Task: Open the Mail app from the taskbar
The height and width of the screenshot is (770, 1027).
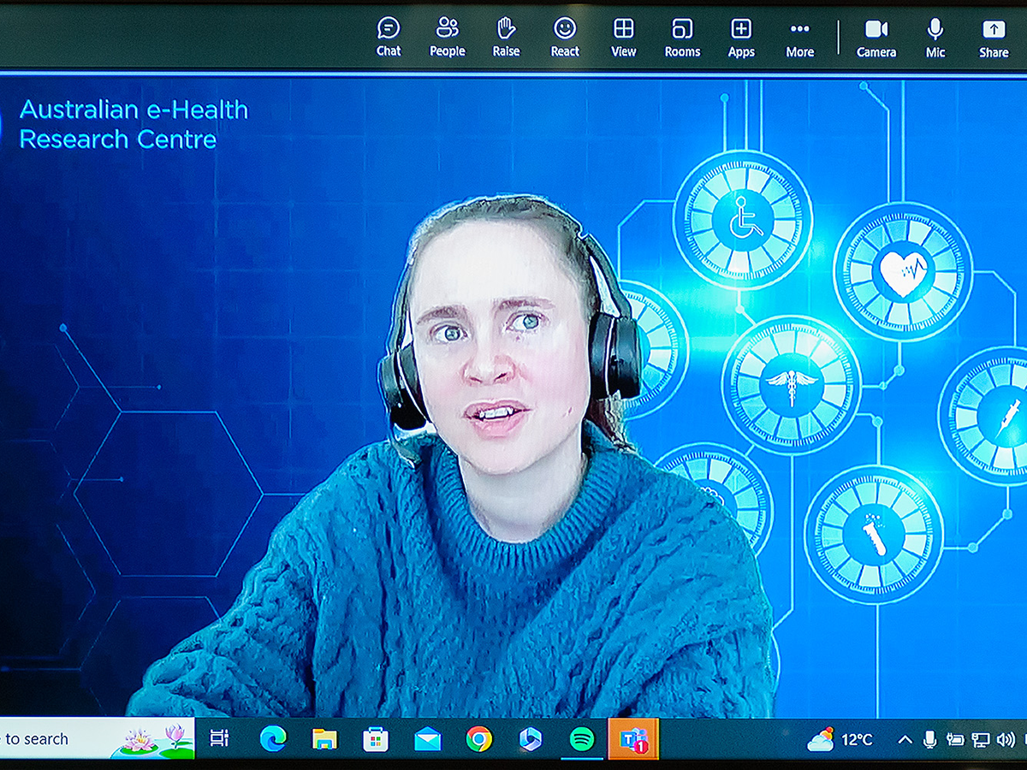Action: pos(428,738)
